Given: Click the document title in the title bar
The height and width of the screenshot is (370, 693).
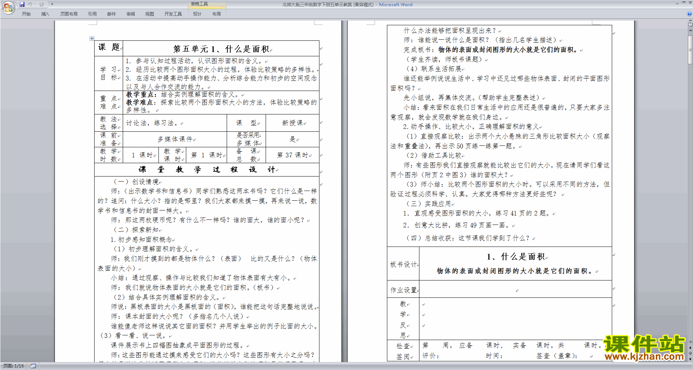Looking at the screenshot, I should click(x=328, y=4).
